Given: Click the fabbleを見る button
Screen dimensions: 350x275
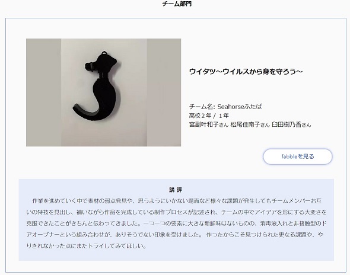Looking at the screenshot, I should pyautogui.click(x=298, y=156).
